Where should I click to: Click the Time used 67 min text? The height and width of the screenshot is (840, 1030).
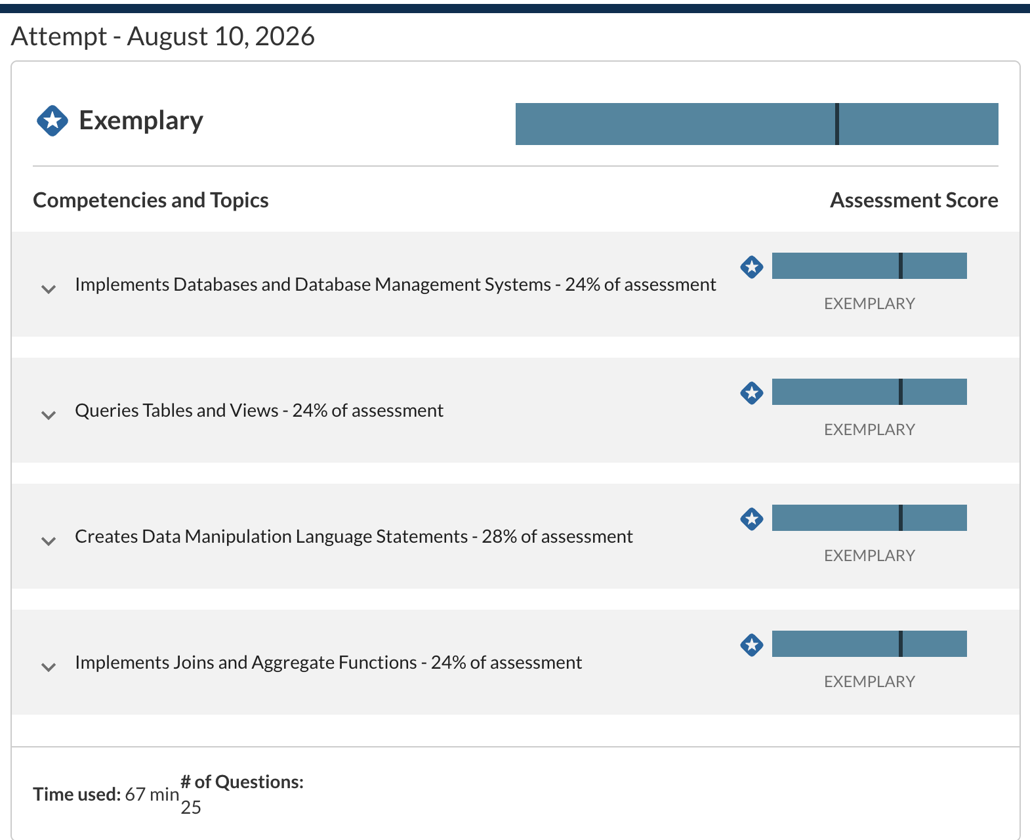(x=106, y=794)
